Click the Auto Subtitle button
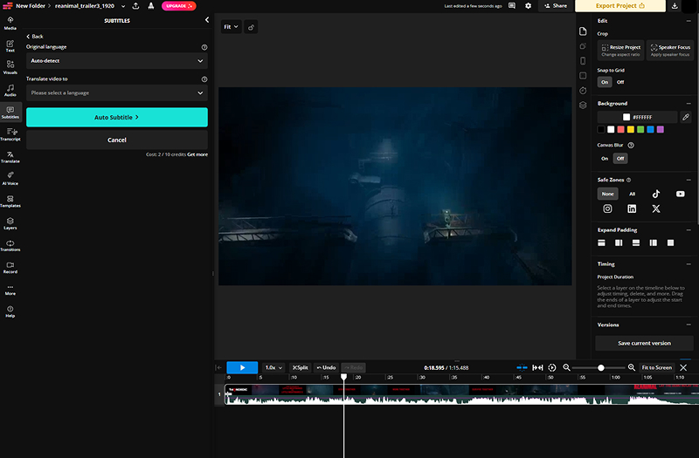 tap(116, 117)
